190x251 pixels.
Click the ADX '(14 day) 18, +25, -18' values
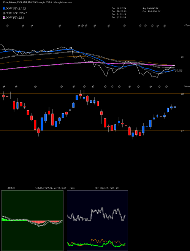click(107, 188)
